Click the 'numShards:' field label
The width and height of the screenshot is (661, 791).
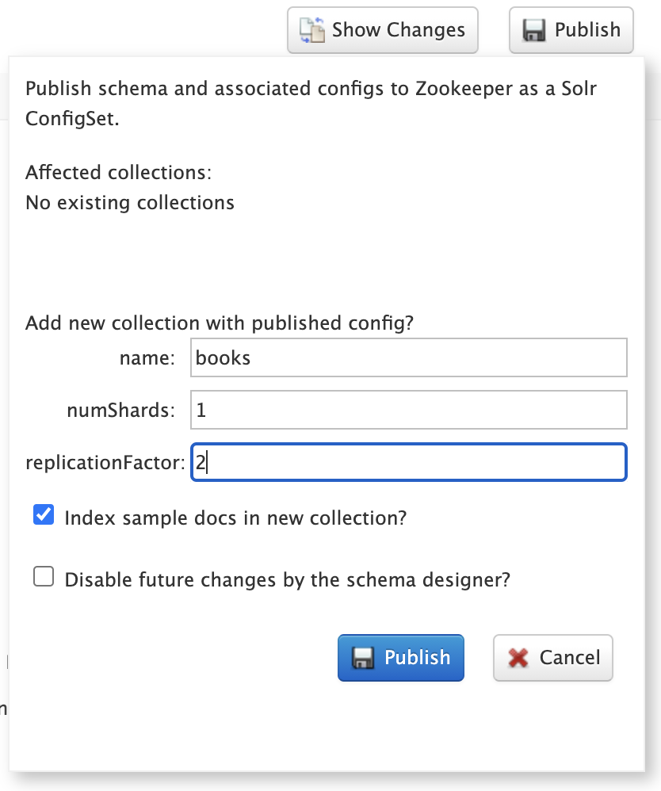(x=120, y=410)
